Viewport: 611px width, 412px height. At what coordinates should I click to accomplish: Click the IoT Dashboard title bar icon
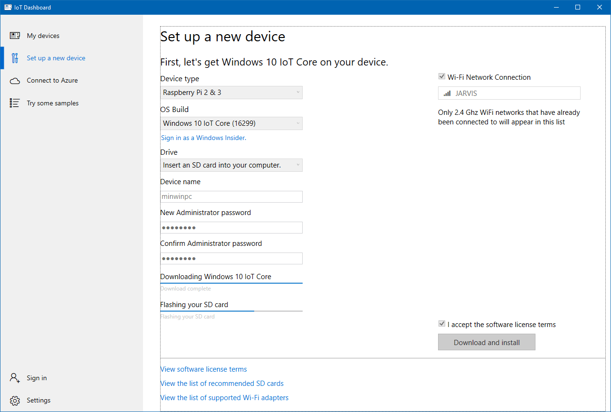coord(7,7)
